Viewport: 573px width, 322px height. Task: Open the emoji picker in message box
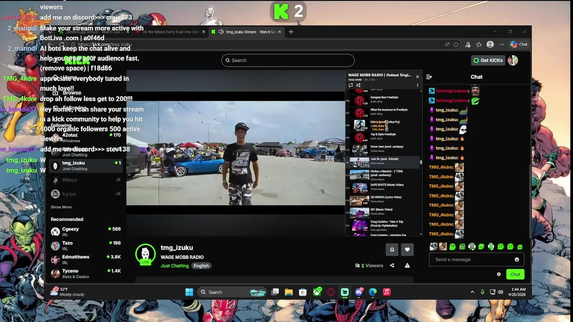(517, 259)
